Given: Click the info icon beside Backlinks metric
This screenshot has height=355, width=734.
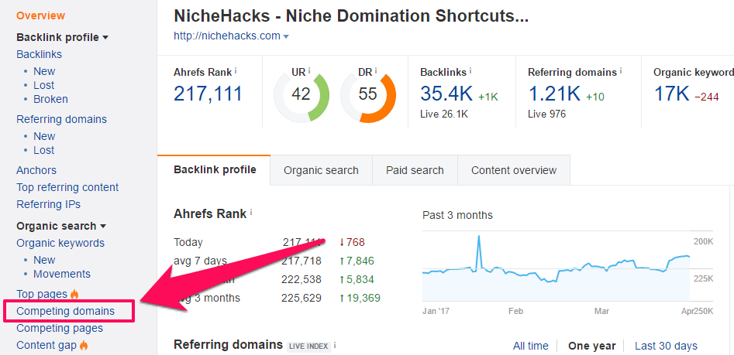Looking at the screenshot, I should pyautogui.click(x=470, y=71).
